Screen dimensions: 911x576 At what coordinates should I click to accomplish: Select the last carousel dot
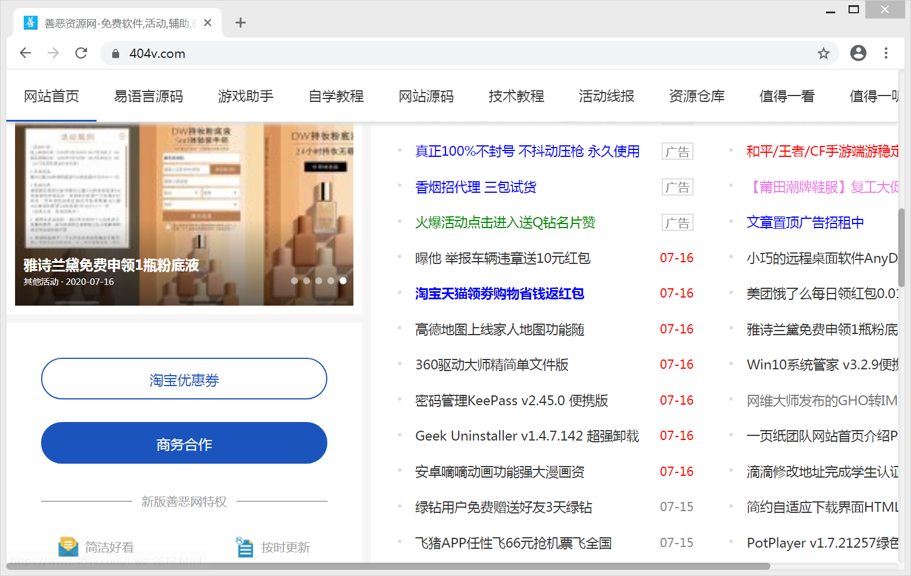click(x=343, y=281)
